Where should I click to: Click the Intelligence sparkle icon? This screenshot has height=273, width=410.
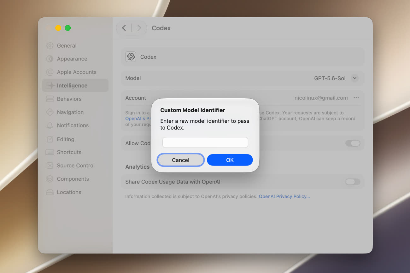pyautogui.click(x=50, y=85)
